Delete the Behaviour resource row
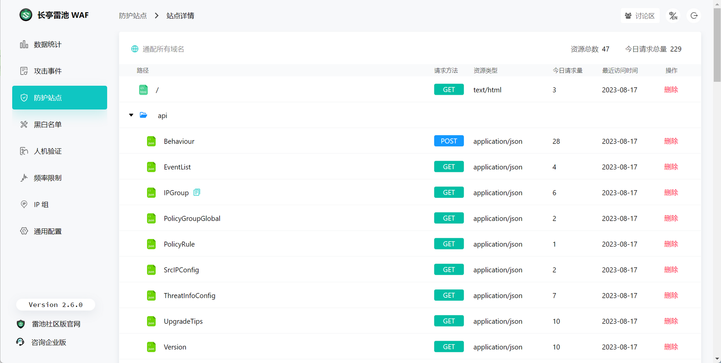 point(671,141)
